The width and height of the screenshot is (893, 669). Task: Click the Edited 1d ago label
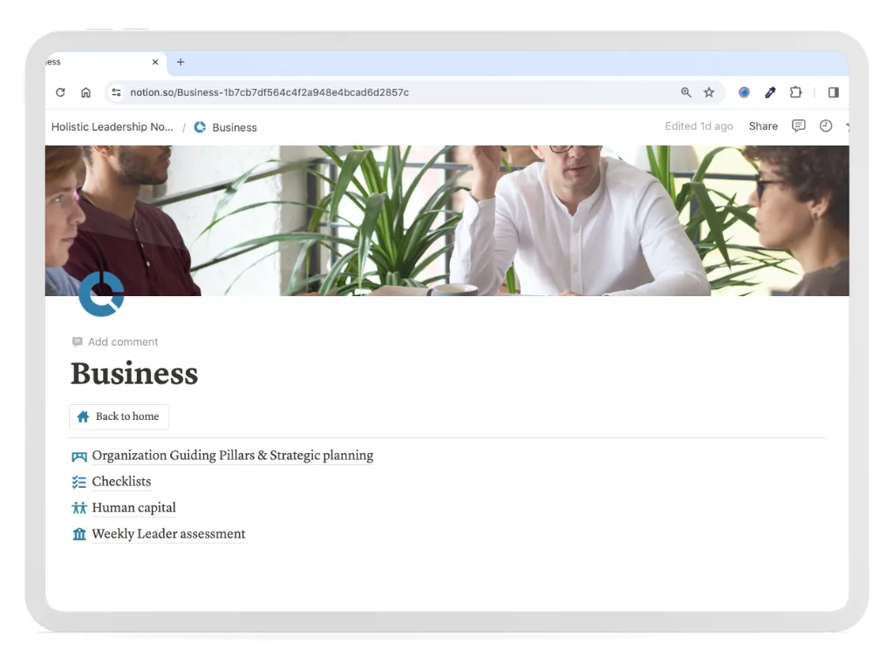pyautogui.click(x=699, y=126)
